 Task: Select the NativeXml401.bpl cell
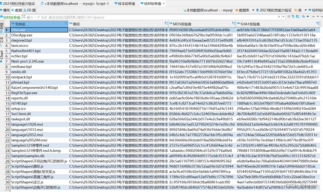[x=39, y=51]
